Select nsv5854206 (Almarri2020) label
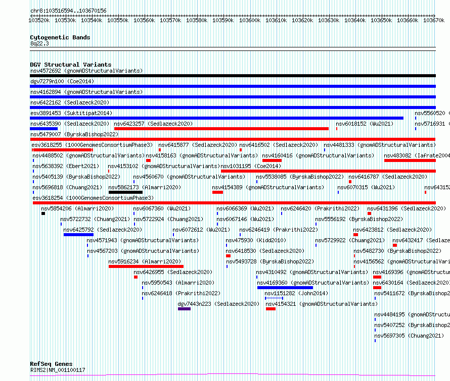 point(77,208)
